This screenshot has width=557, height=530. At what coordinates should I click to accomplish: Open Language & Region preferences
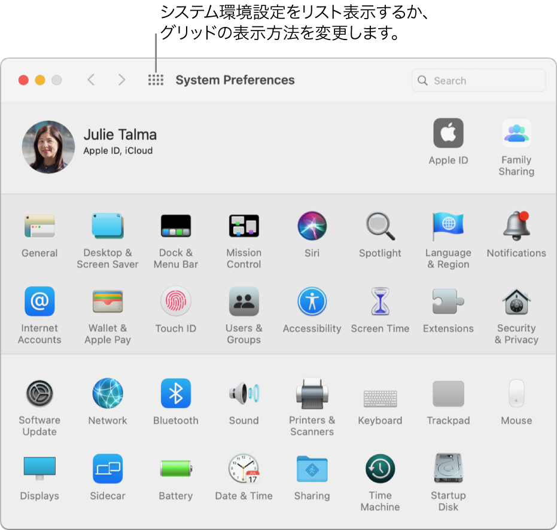448,226
